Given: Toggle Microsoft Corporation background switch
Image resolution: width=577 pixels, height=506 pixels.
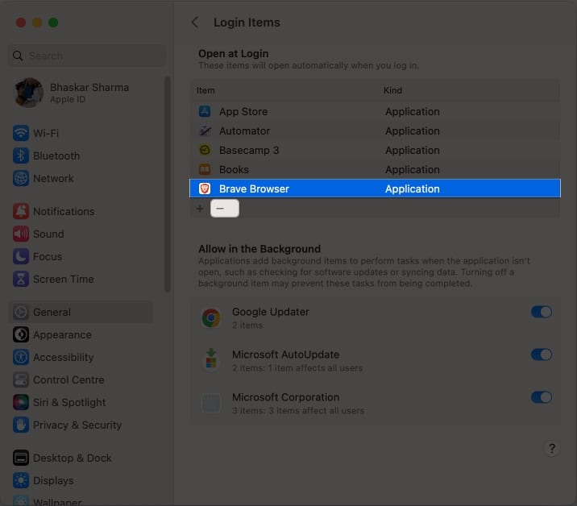Looking at the screenshot, I should pos(541,397).
